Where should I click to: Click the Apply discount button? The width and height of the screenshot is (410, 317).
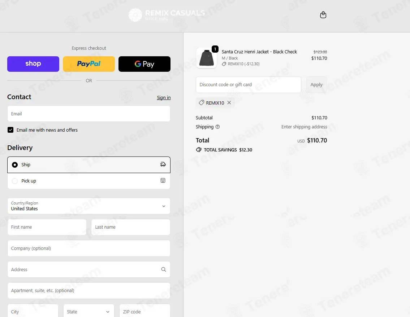click(316, 85)
